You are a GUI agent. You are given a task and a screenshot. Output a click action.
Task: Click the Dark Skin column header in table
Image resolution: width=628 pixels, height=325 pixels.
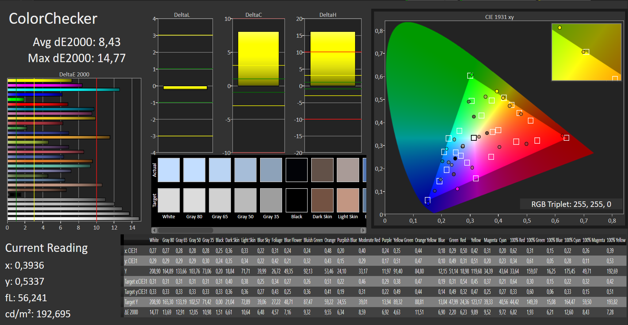pyautogui.click(x=232, y=240)
